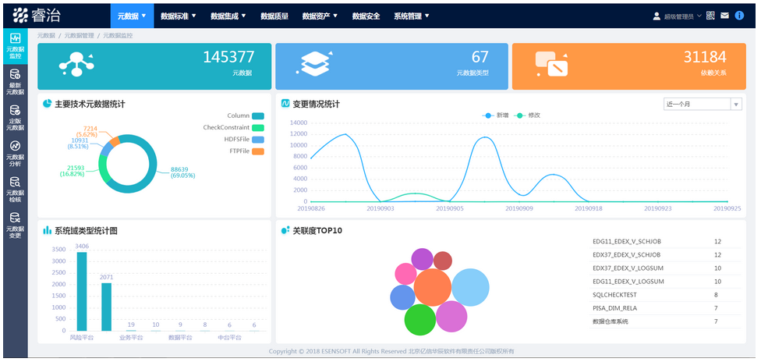This screenshot has width=761, height=362.
Task: Click EDG11_EDEX_V_SCHJOB in the TOP10 list
Action: coord(626,241)
